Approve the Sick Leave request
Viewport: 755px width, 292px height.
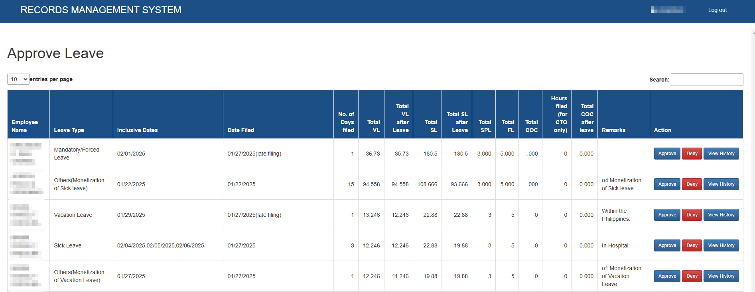pyautogui.click(x=667, y=245)
